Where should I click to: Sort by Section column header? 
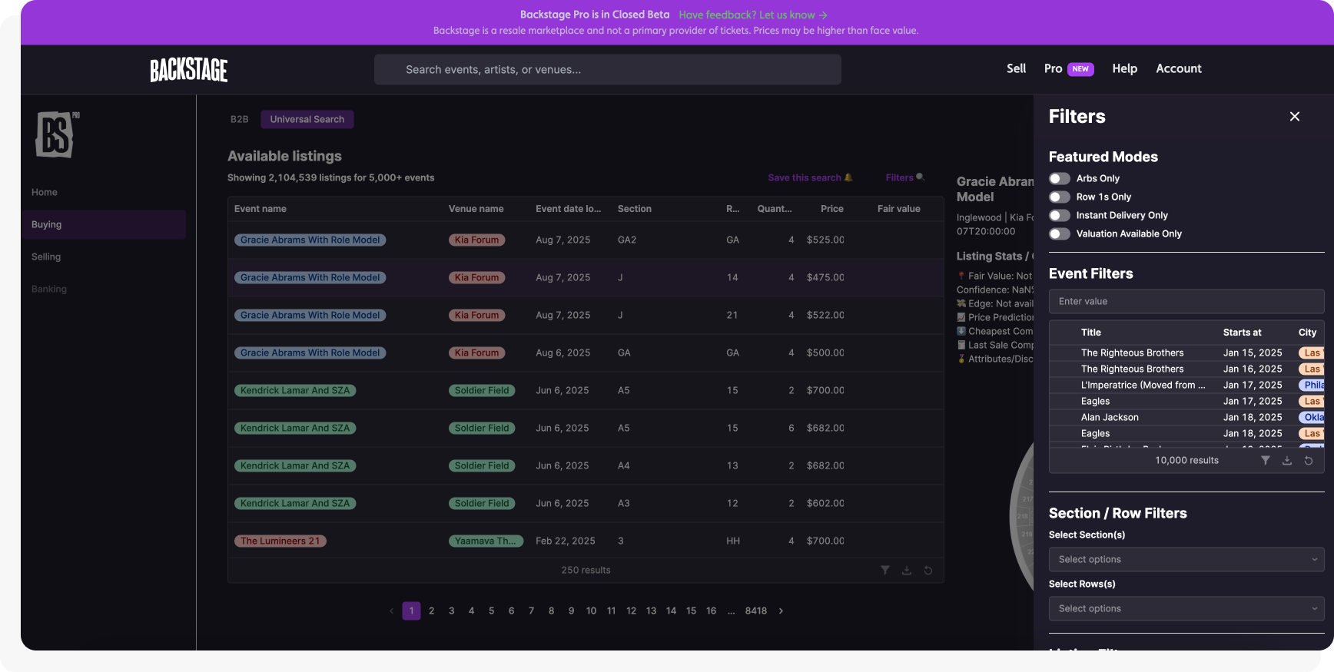click(635, 209)
